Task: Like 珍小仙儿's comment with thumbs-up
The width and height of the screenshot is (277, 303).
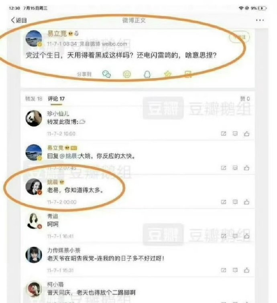Action: coord(246,133)
